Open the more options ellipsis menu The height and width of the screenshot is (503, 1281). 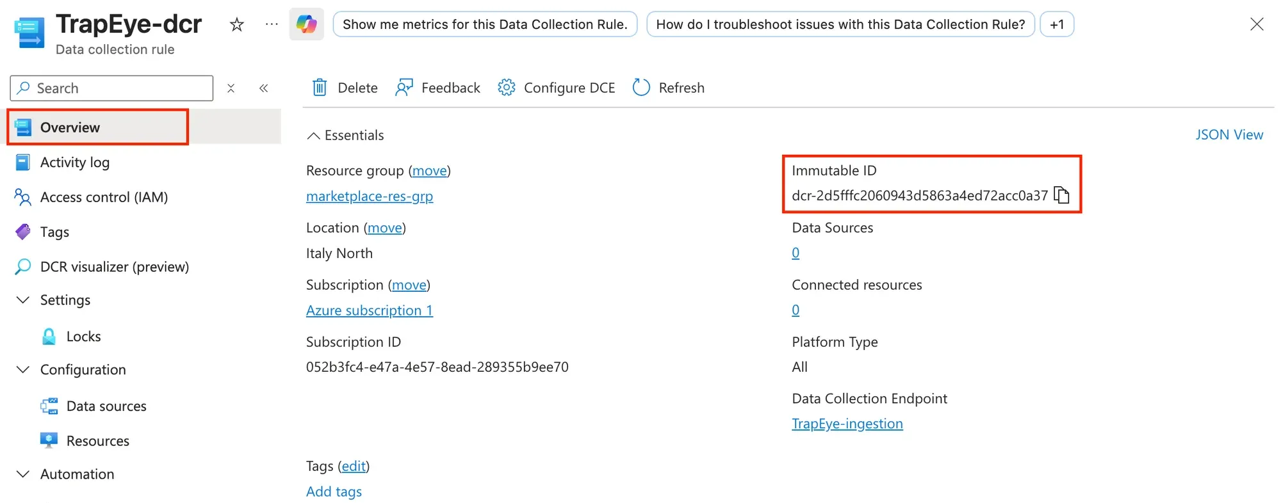coord(272,24)
